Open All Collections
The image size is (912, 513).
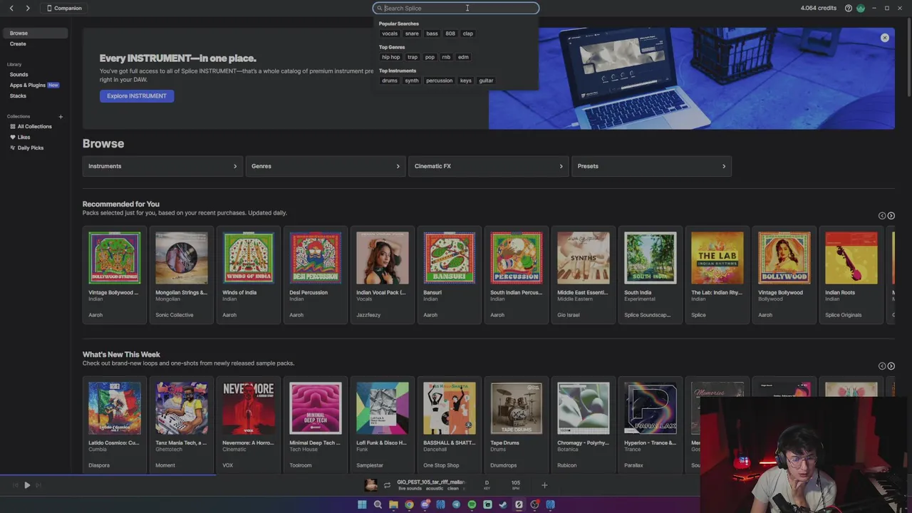click(x=31, y=126)
